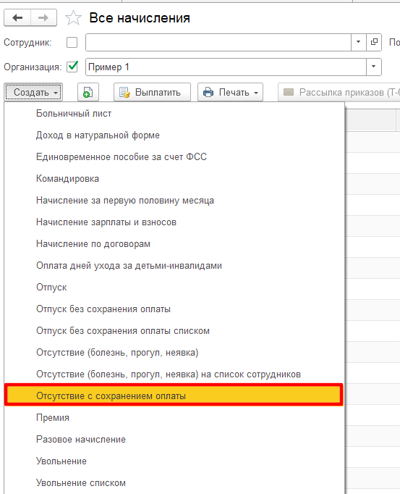
Task: Click into the Сотрудник input field
Action: [x=218, y=42]
